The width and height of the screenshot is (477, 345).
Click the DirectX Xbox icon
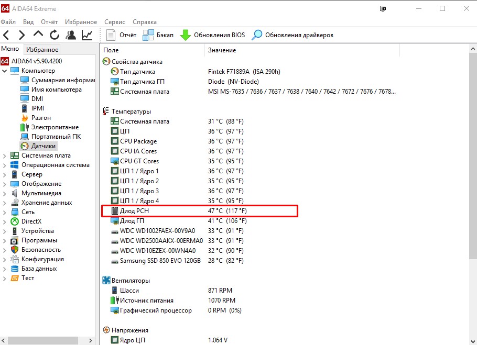(15, 221)
